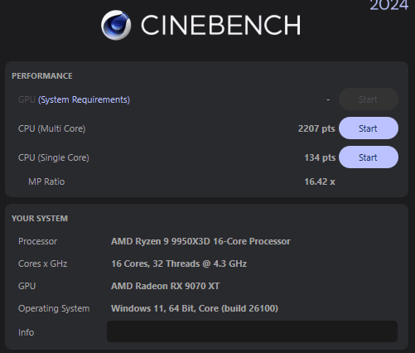415x353 pixels.
Task: Click the Operating System row label
Action: point(54,308)
